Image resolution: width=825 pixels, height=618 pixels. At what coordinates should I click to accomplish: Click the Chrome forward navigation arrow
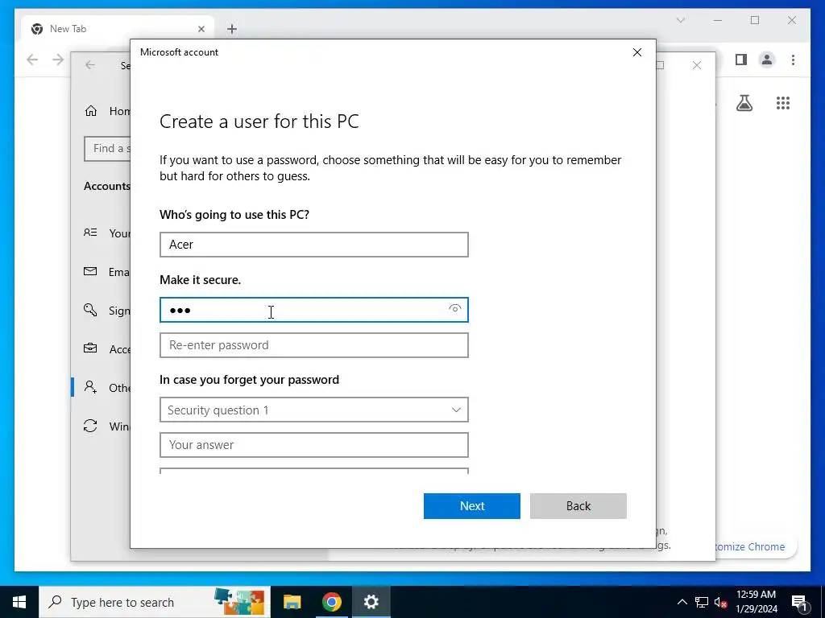(x=58, y=60)
